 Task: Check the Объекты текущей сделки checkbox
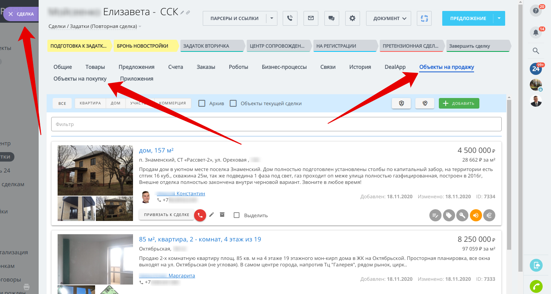(x=233, y=103)
